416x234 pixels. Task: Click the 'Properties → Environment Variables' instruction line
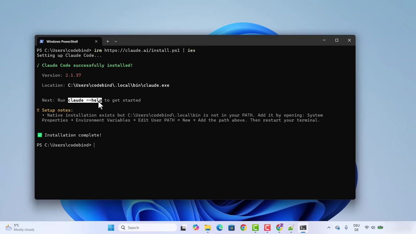click(x=181, y=120)
